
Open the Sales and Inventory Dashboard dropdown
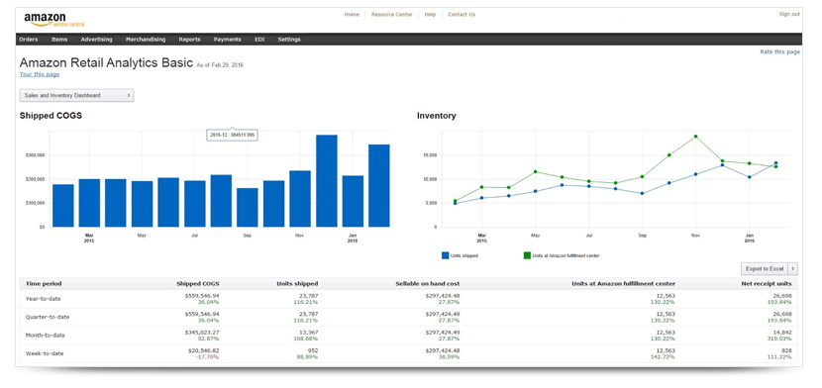[76, 95]
